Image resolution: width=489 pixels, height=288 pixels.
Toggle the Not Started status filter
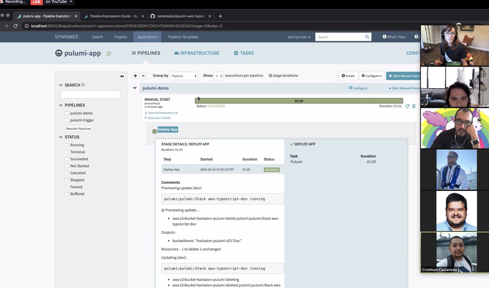[x=67, y=166]
